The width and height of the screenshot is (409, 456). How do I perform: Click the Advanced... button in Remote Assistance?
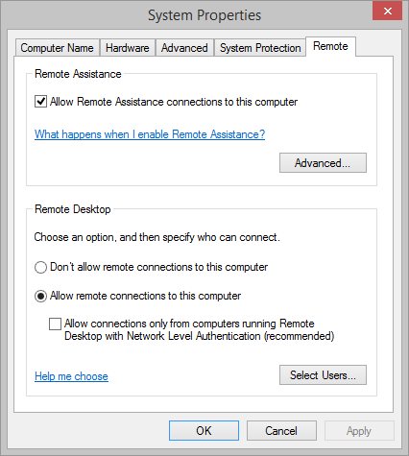point(323,163)
